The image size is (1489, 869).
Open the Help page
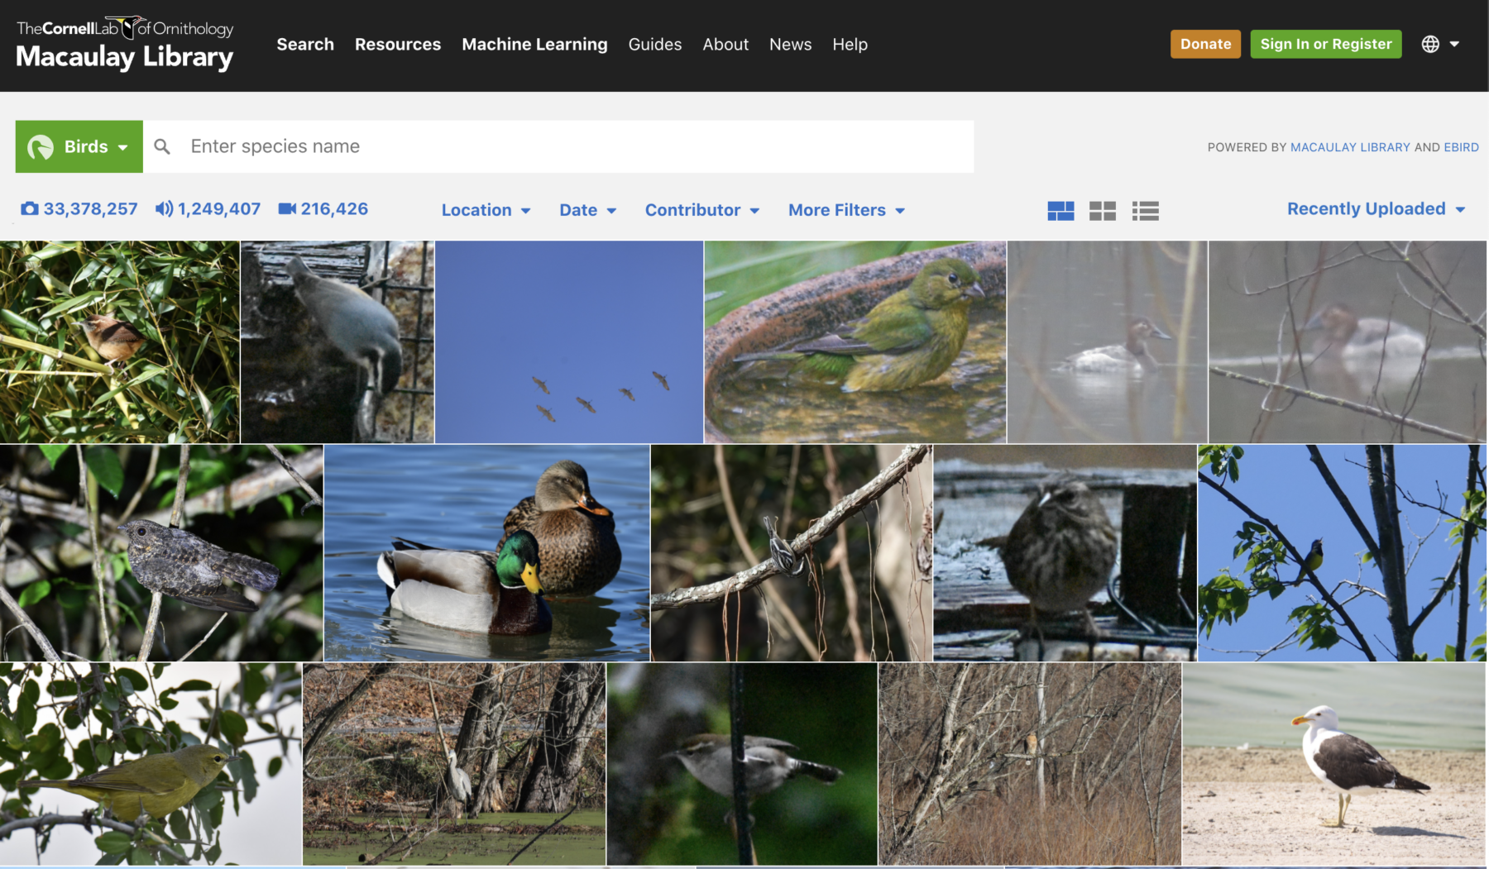point(850,45)
